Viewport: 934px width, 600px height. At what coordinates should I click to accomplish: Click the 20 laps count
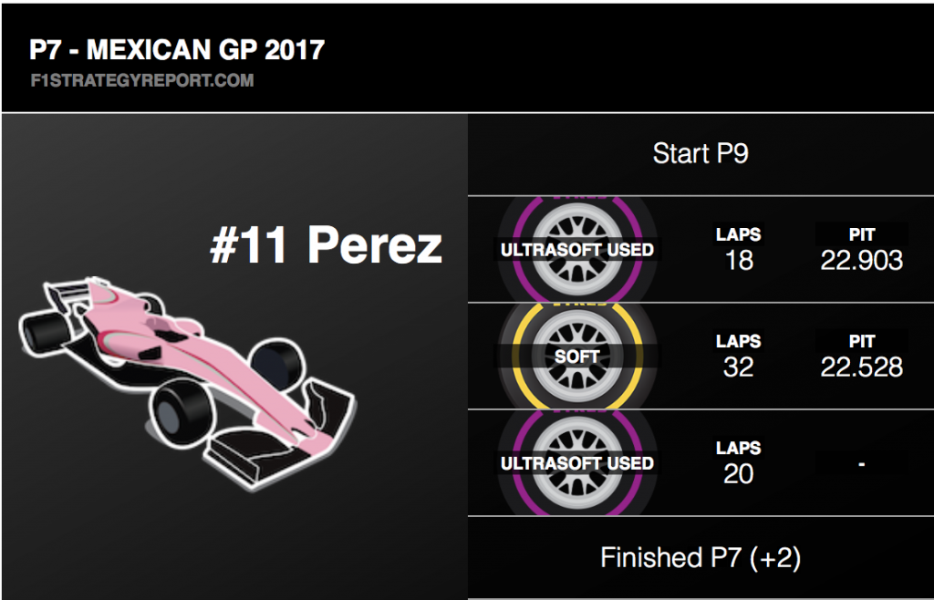click(x=739, y=474)
